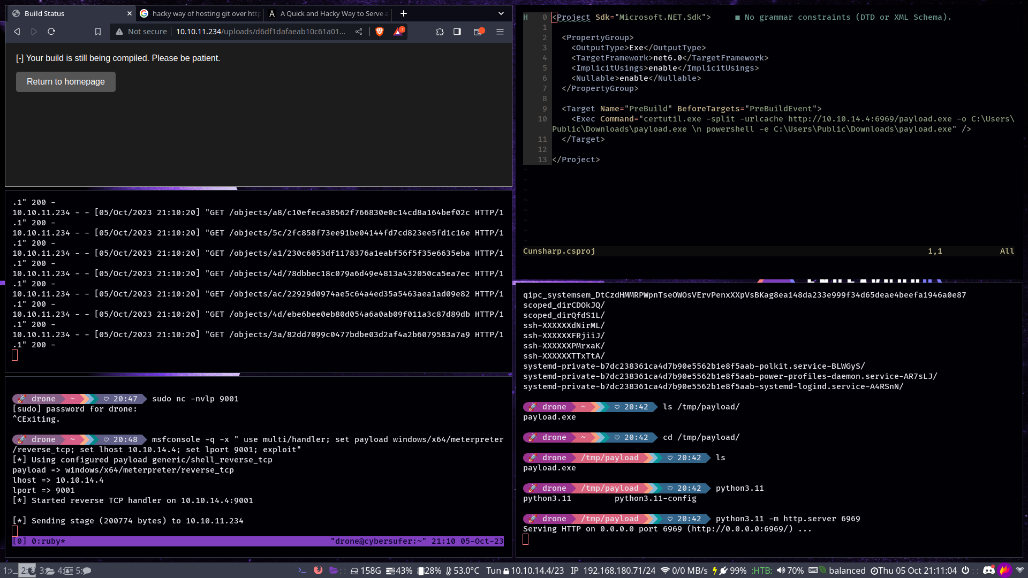The height and width of the screenshot is (578, 1028).
Task: Click the 99% battery indicator
Action: tap(729, 571)
